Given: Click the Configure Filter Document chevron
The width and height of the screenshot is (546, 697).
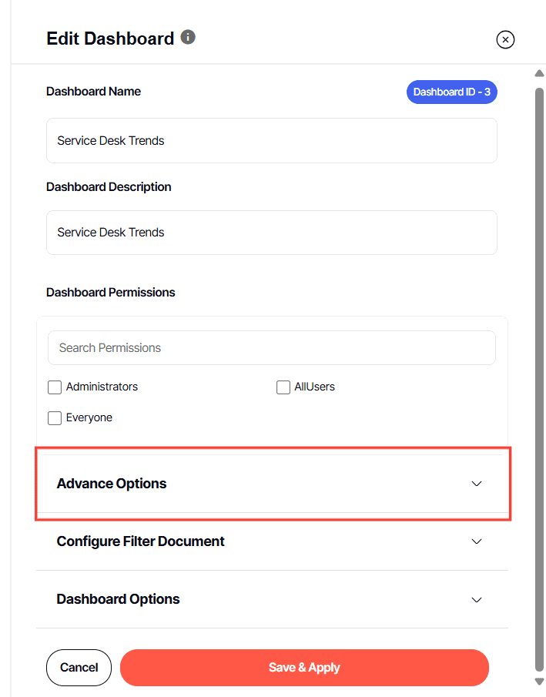Looking at the screenshot, I should [x=477, y=541].
